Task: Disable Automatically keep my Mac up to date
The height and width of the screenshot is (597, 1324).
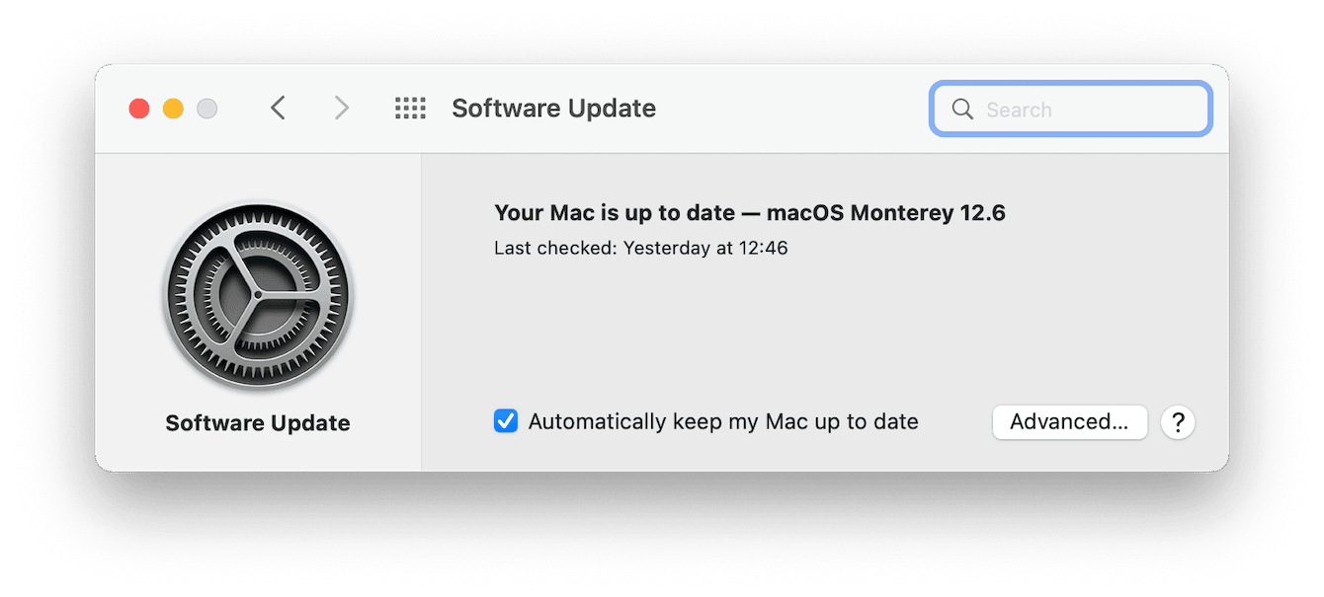Action: point(505,420)
